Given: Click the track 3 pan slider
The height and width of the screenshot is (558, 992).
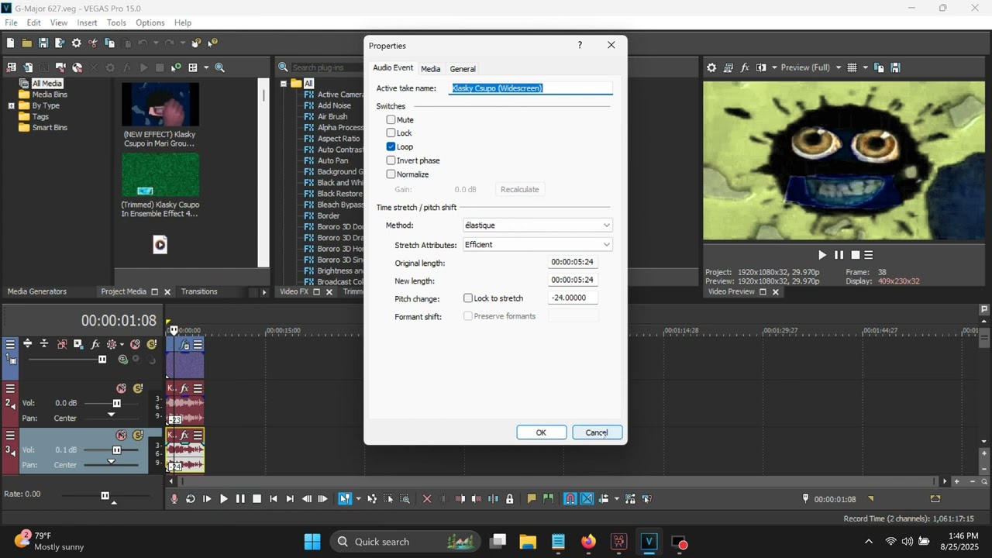Looking at the screenshot, I should tap(112, 463).
